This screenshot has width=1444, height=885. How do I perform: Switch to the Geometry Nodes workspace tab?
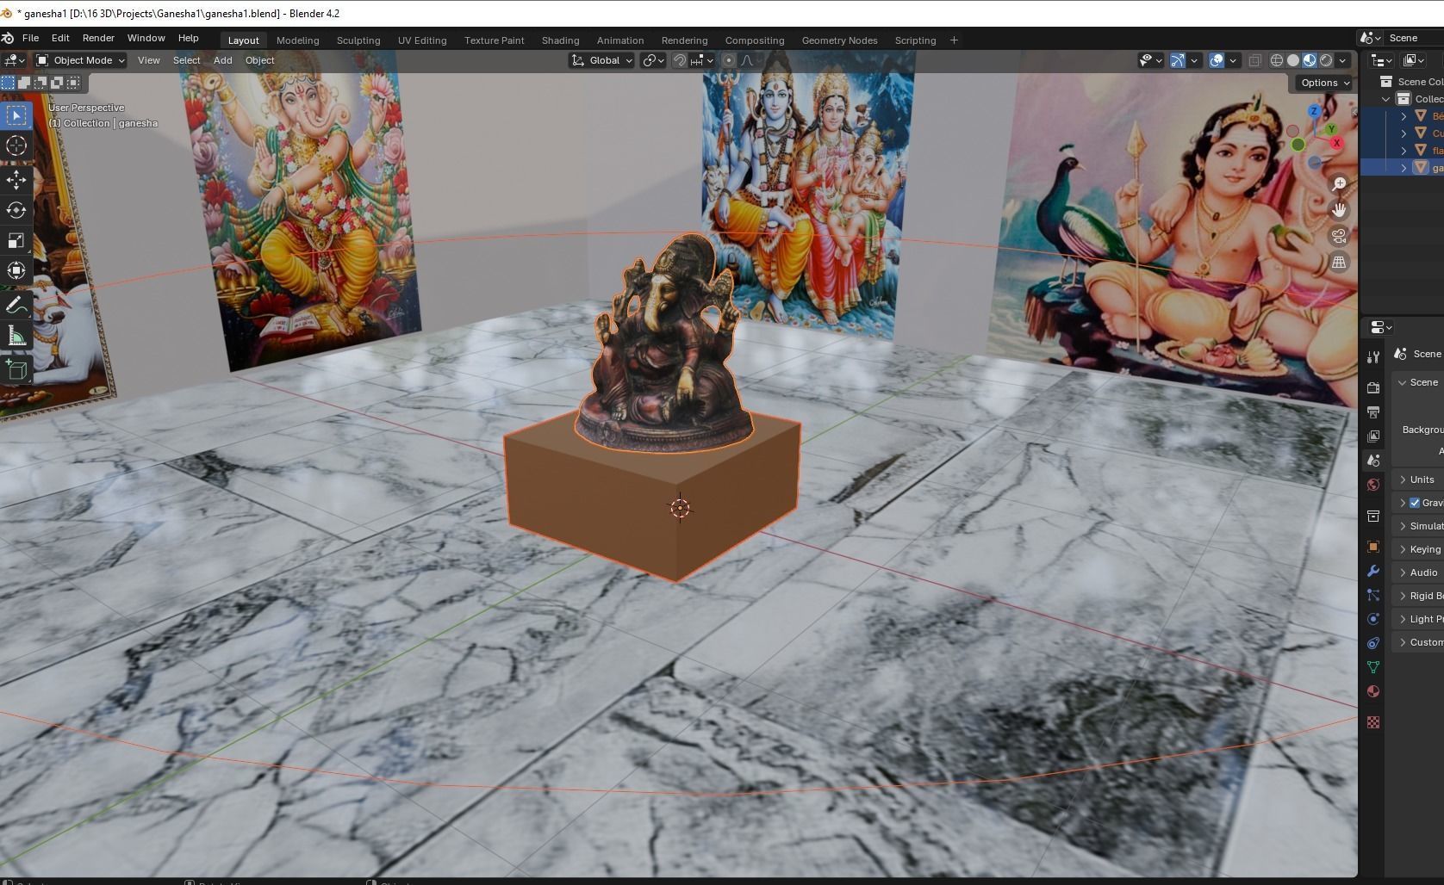[x=839, y=40]
